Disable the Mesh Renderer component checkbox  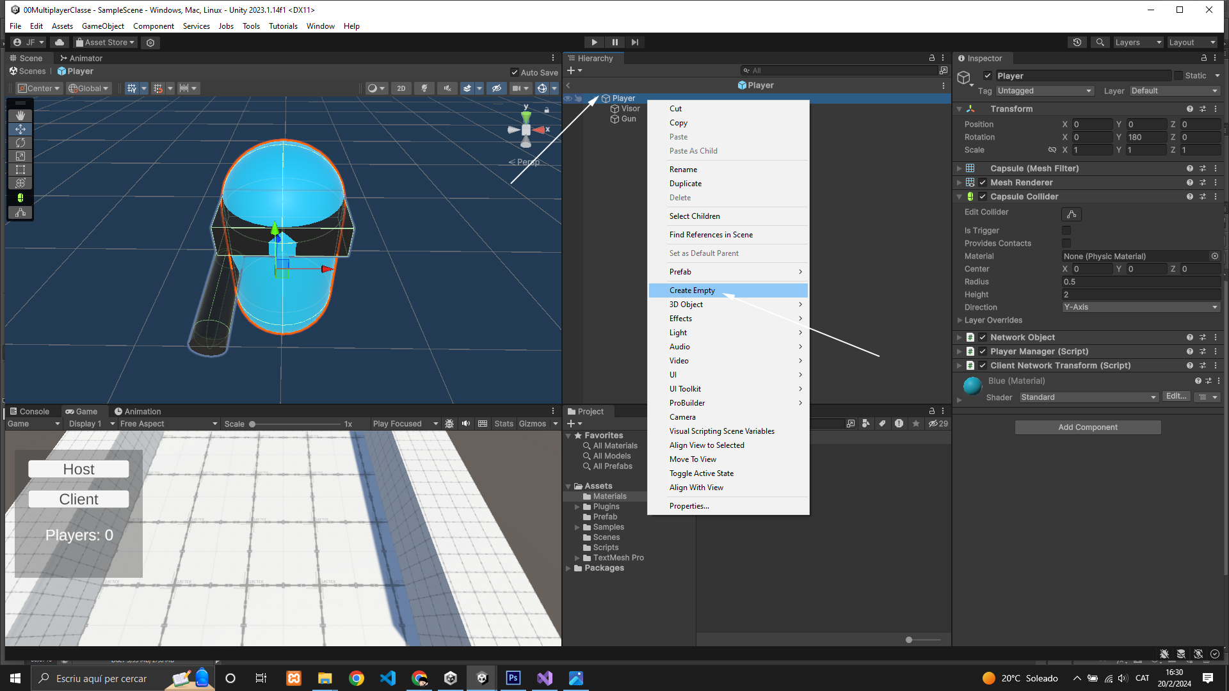(x=983, y=182)
